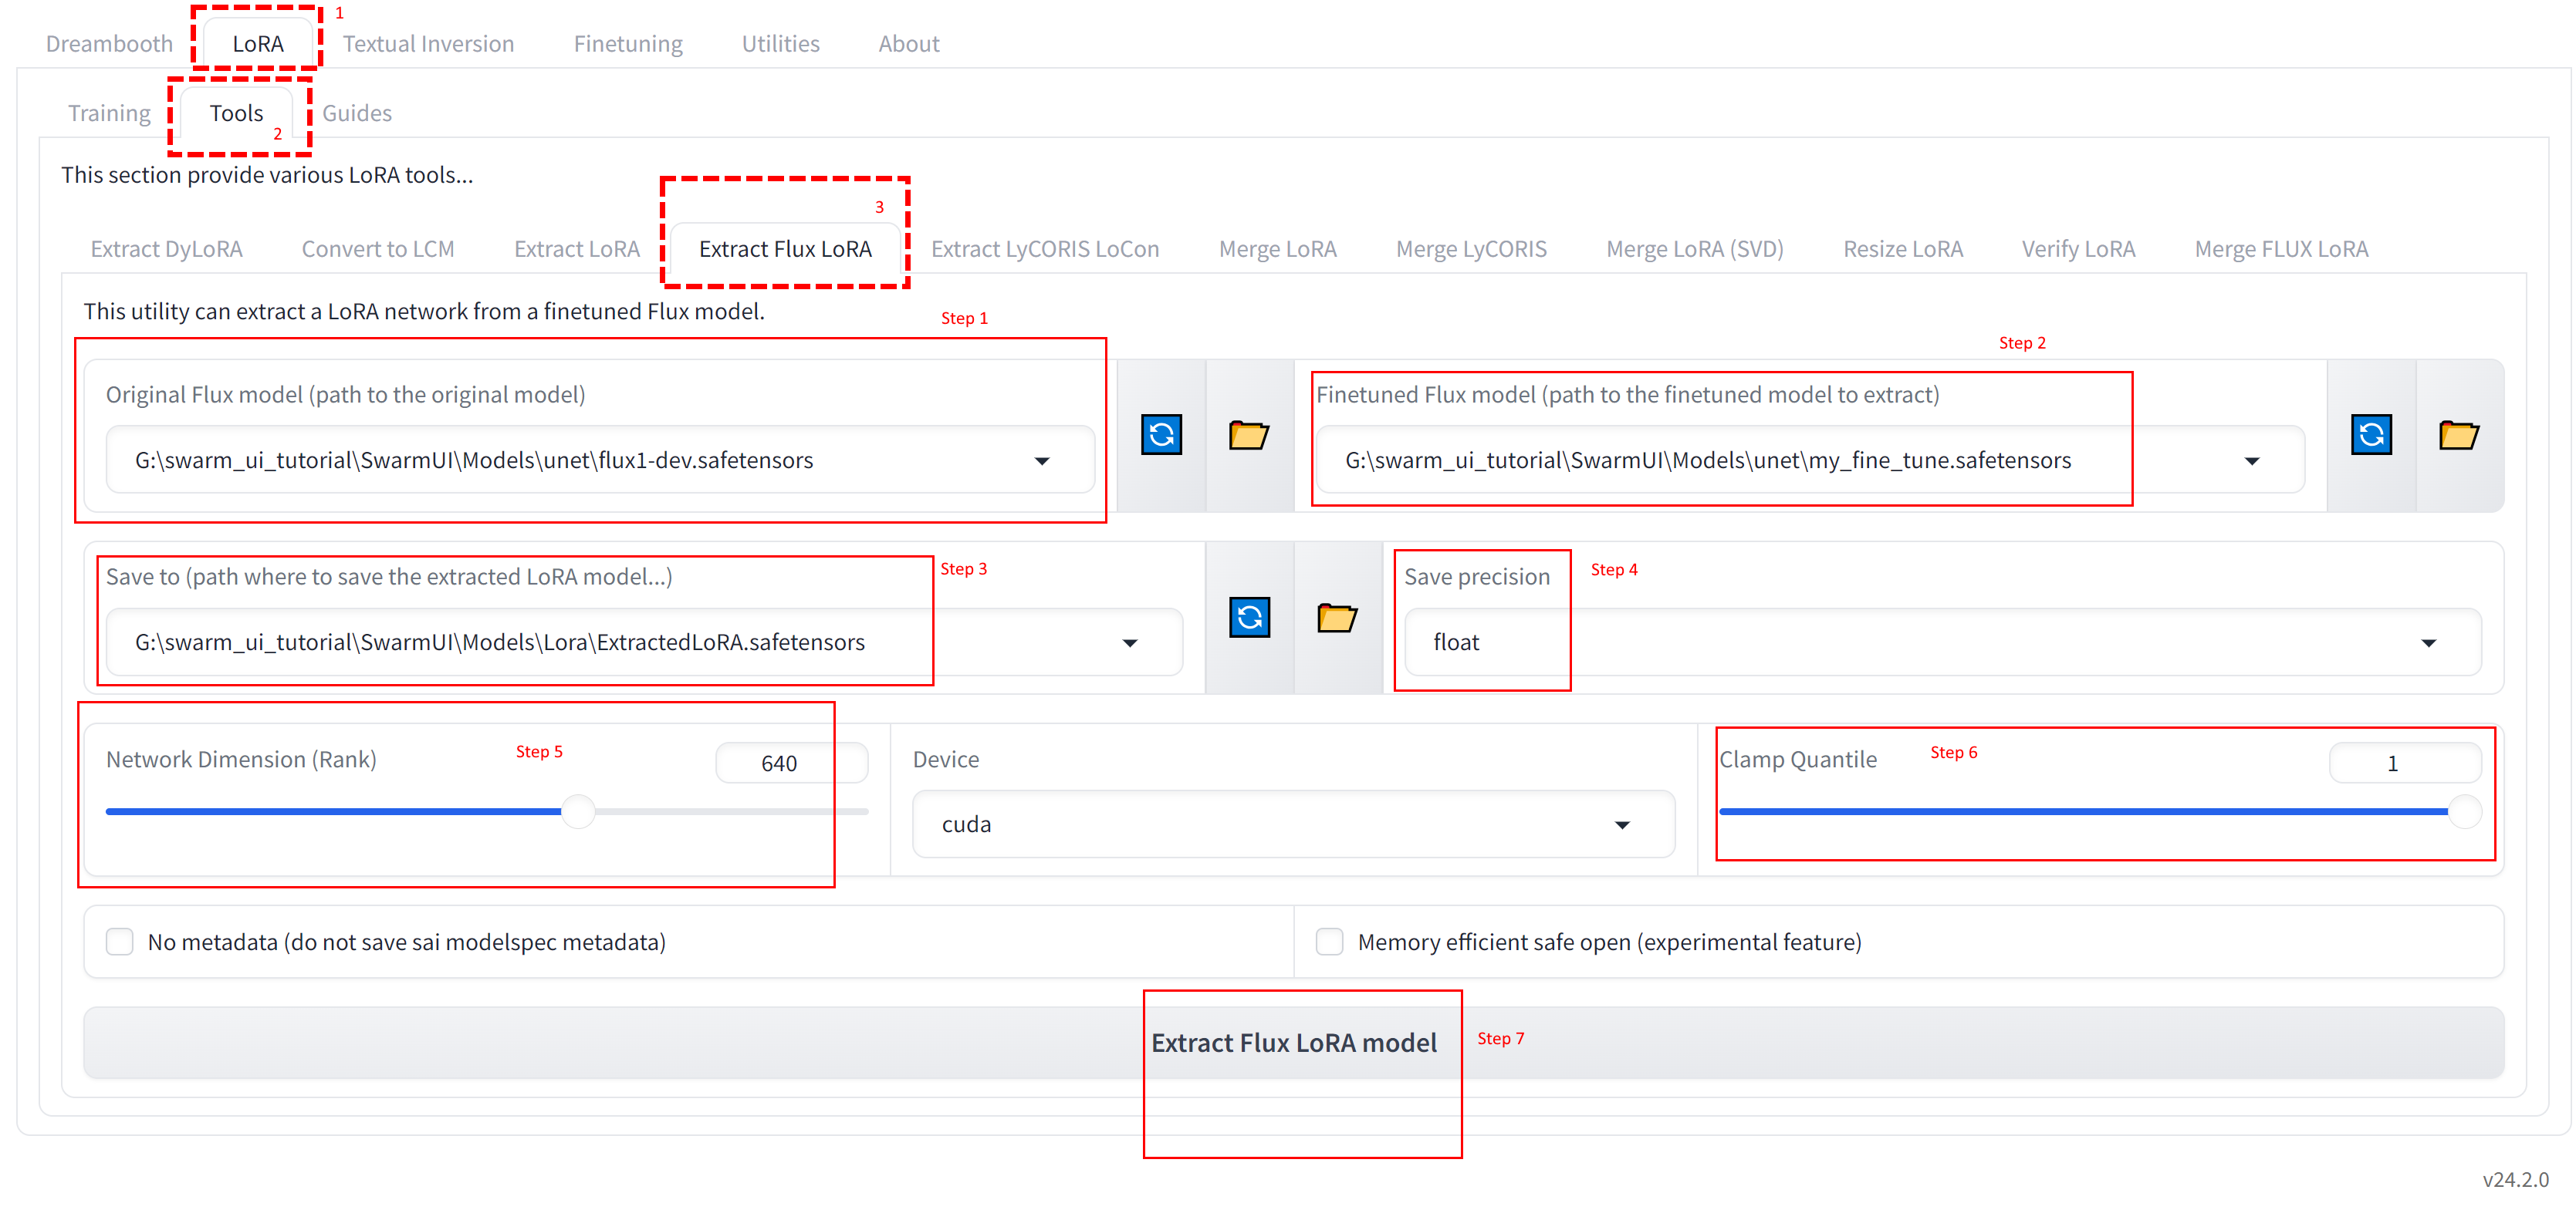Open the Save precision dropdown
The height and width of the screenshot is (1210, 2576).
pos(2428,642)
